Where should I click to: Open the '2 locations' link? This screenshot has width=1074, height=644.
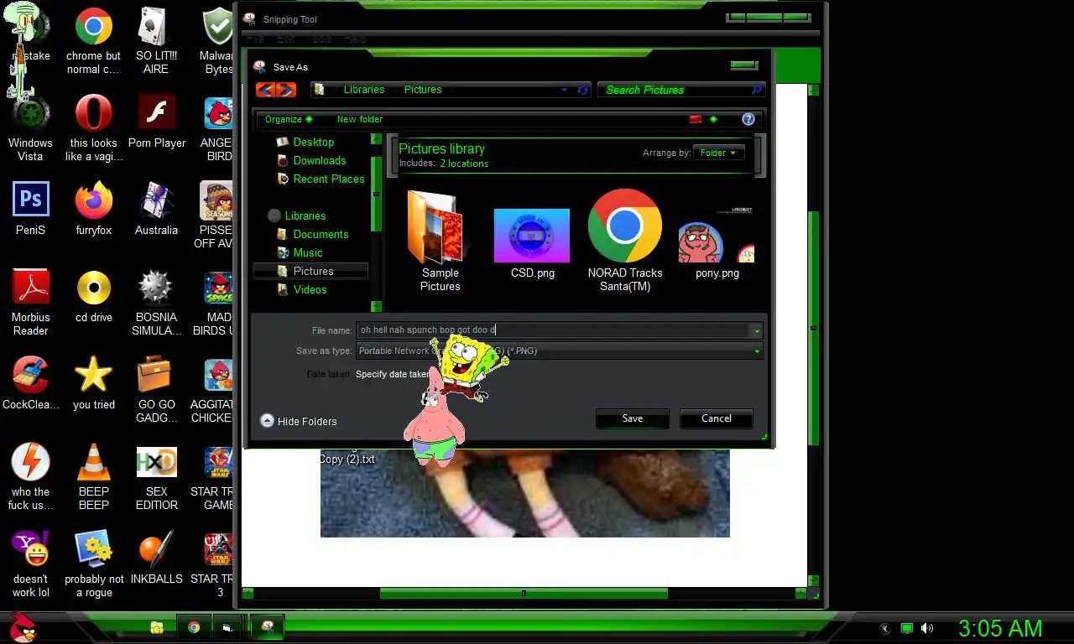pos(464,164)
